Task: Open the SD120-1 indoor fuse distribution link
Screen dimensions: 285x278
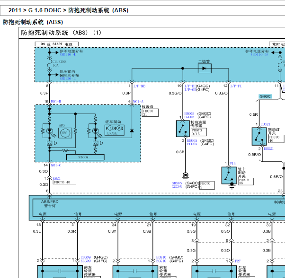Action: point(68,78)
